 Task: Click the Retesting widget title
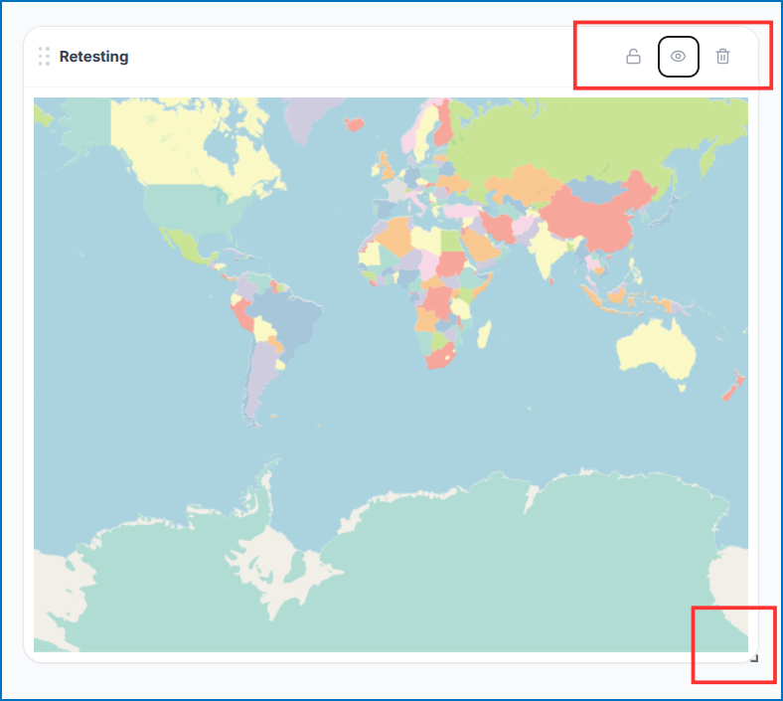(93, 57)
